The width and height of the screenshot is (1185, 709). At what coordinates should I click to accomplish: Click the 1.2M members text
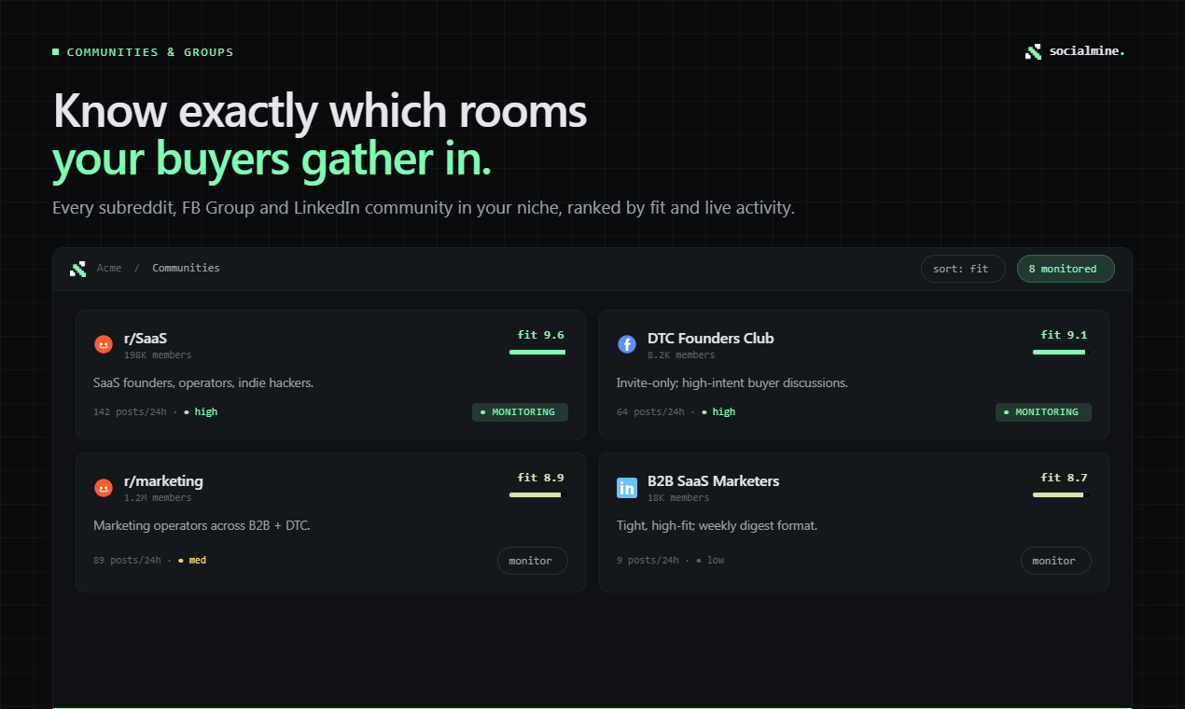point(158,498)
